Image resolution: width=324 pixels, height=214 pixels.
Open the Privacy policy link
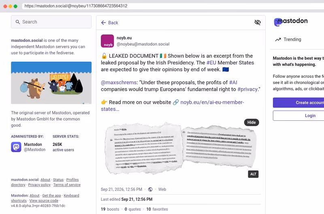[39, 185]
